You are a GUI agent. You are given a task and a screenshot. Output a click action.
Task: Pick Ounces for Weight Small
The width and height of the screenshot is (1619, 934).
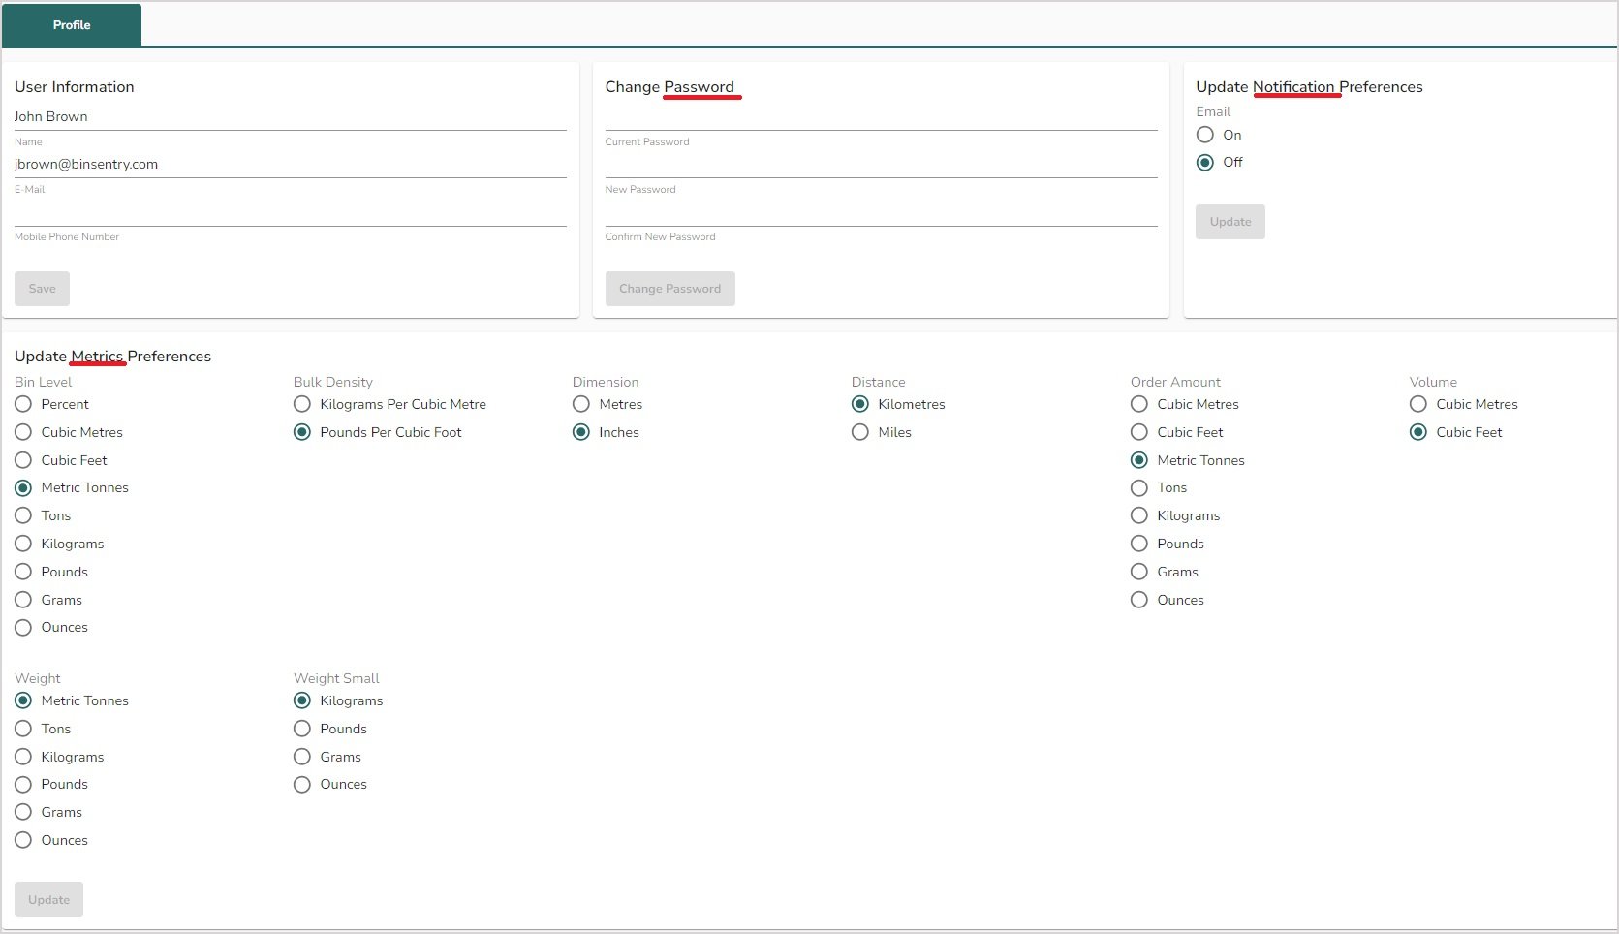(301, 784)
